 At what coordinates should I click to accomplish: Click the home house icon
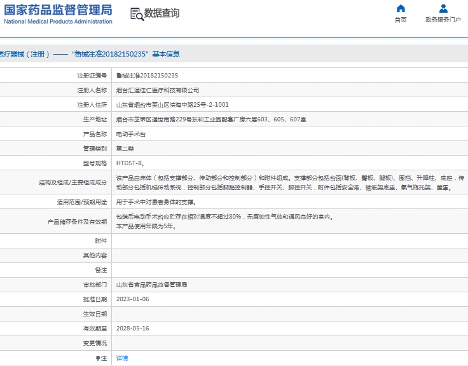pos(401,8)
